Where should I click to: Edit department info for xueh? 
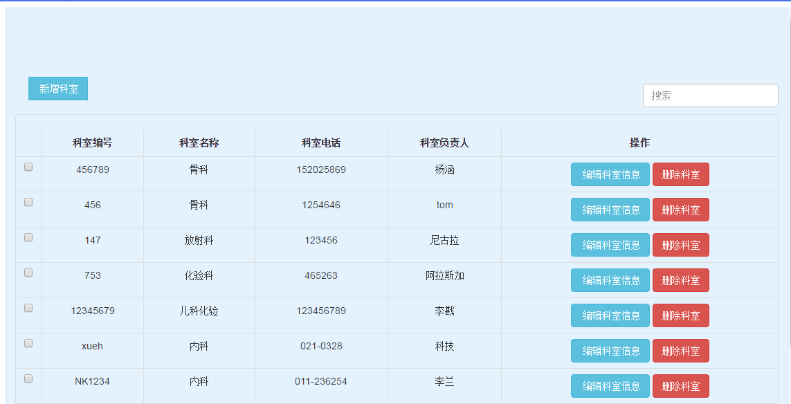pyautogui.click(x=610, y=351)
